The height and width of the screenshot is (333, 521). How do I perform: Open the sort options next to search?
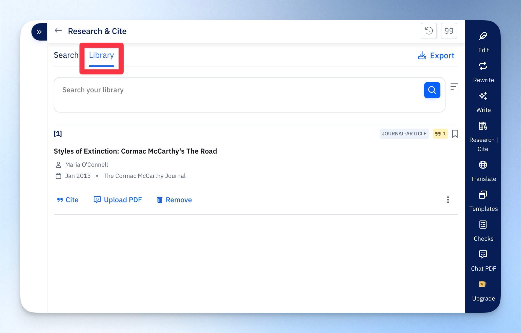click(454, 87)
